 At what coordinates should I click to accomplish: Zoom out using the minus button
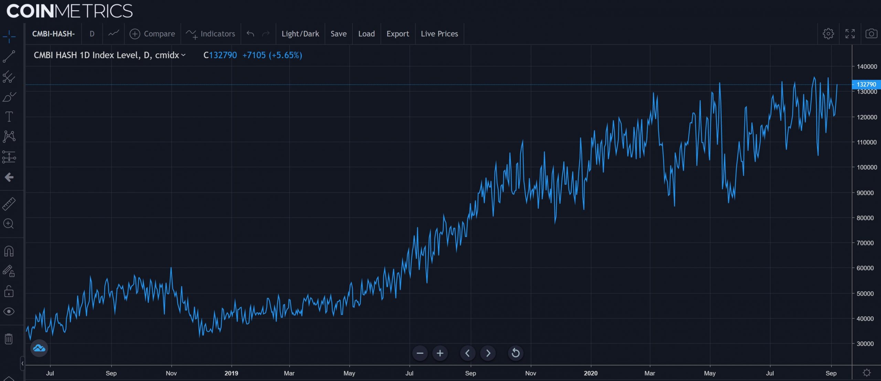(x=420, y=353)
